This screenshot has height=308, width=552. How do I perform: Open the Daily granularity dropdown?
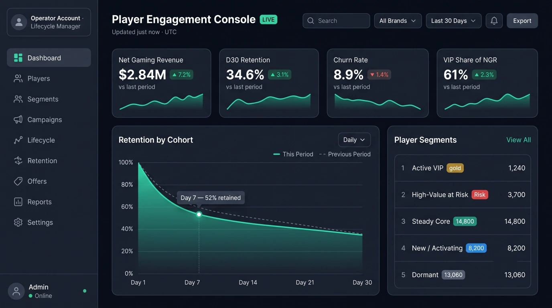pyautogui.click(x=354, y=140)
